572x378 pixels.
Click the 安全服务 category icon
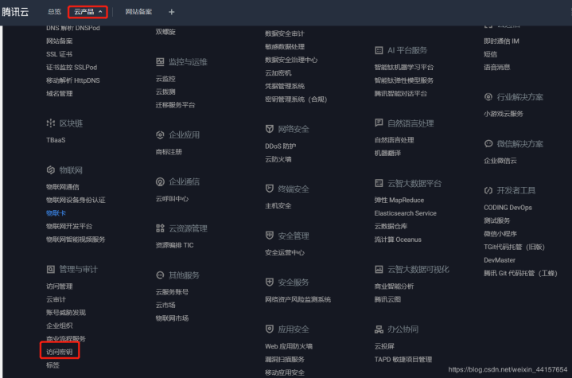pos(270,282)
